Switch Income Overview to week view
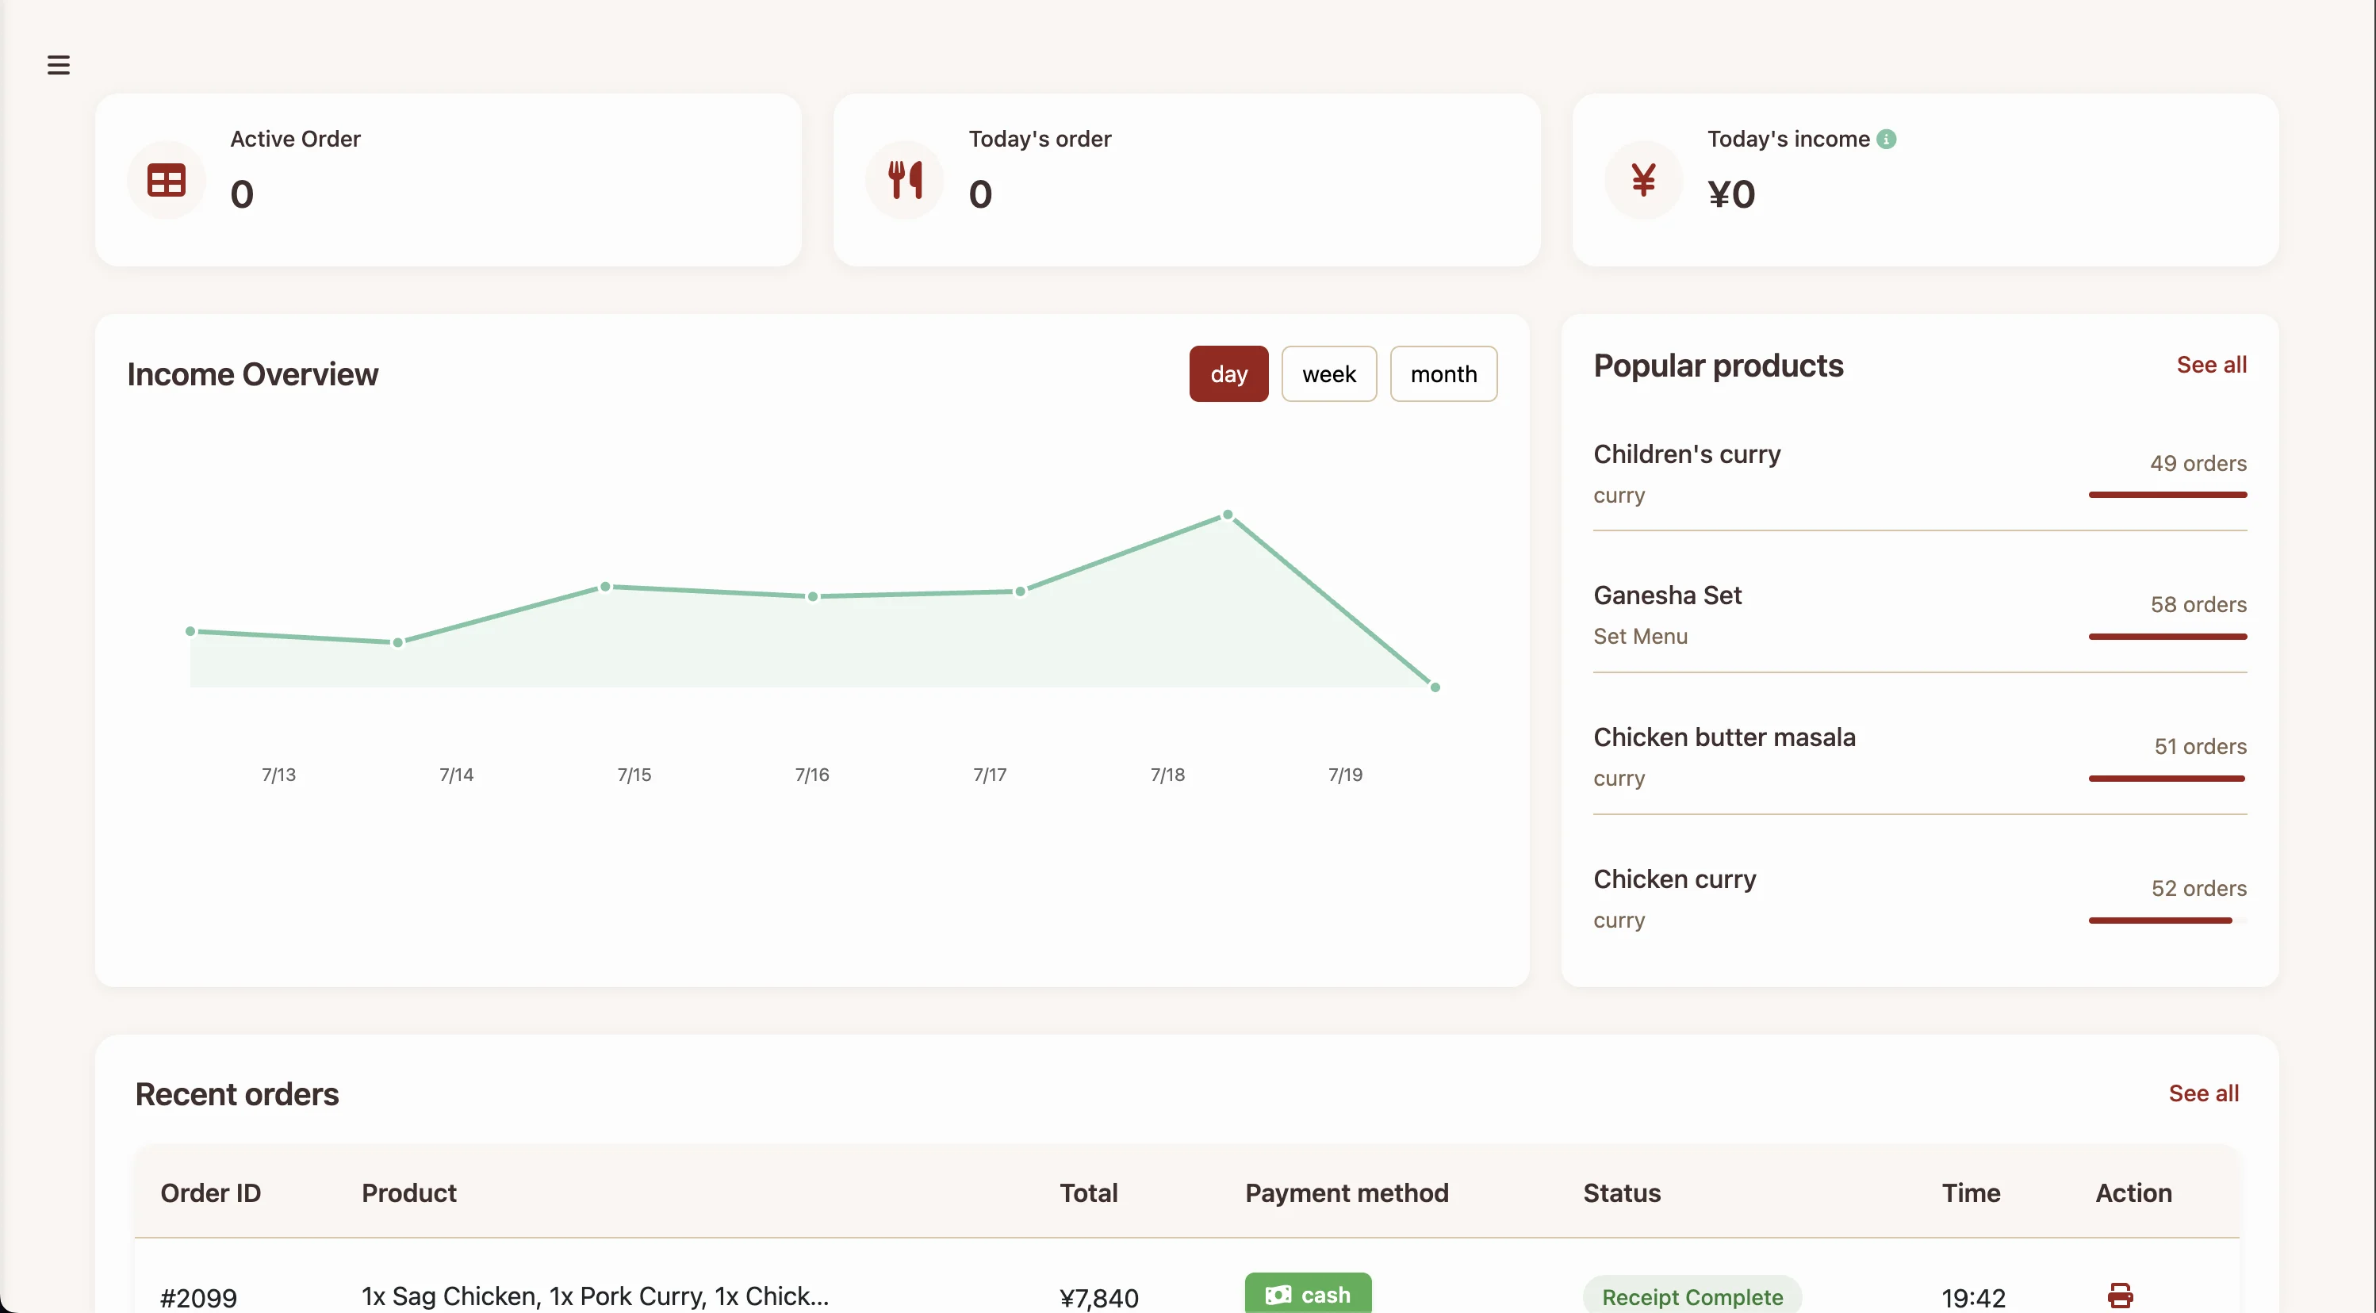Screen dimensions: 2376x1313 (x=1328, y=373)
